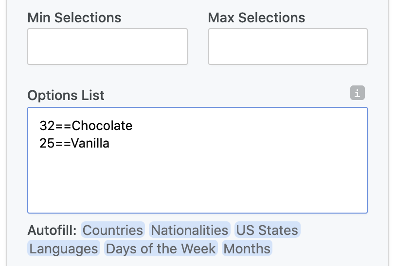This screenshot has height=266, width=395.
Task: Autofill options with Months
Action: [247, 249]
